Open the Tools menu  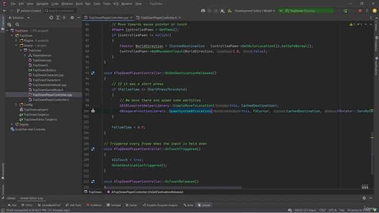107,4
